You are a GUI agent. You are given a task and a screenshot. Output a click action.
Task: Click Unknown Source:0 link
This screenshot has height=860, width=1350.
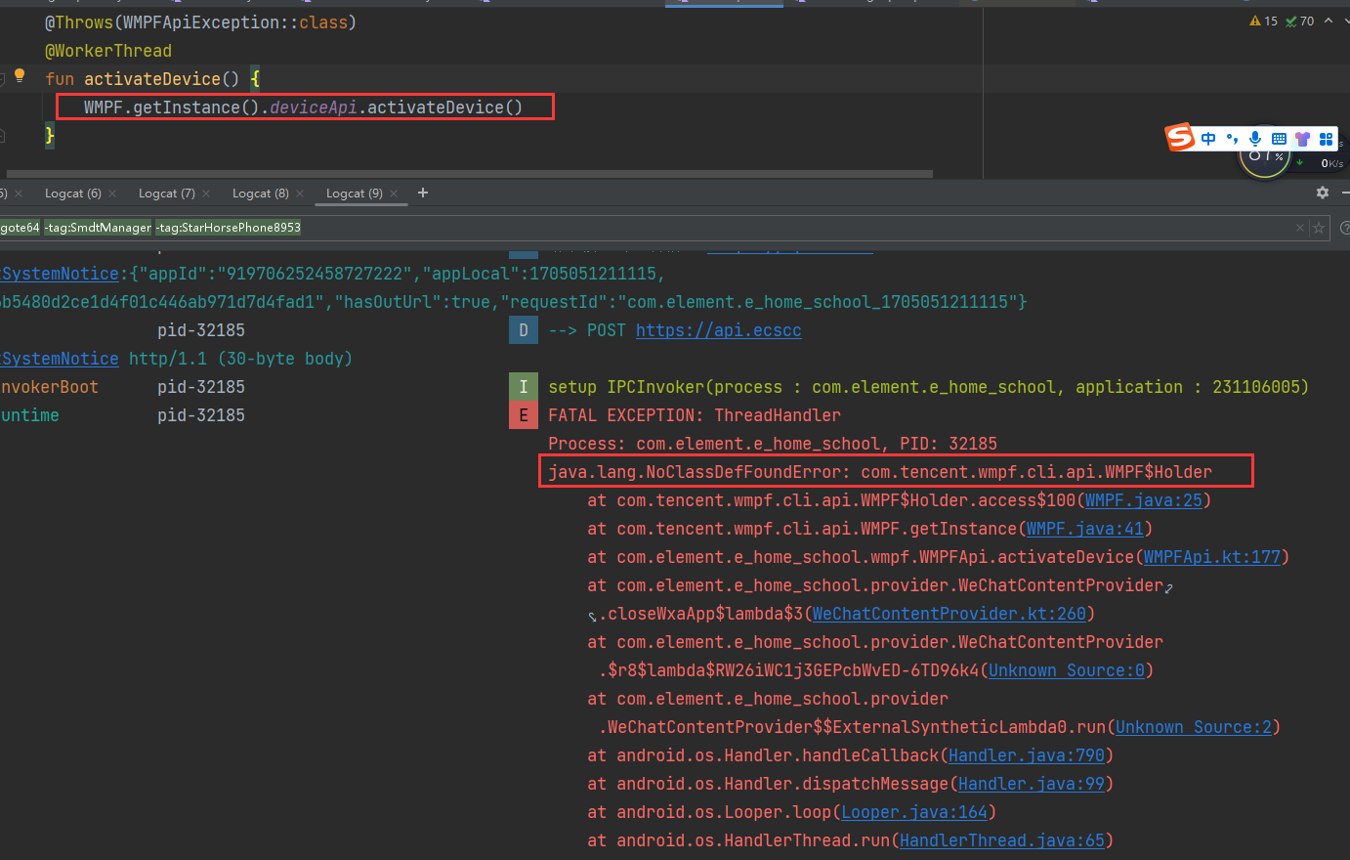click(1067, 670)
